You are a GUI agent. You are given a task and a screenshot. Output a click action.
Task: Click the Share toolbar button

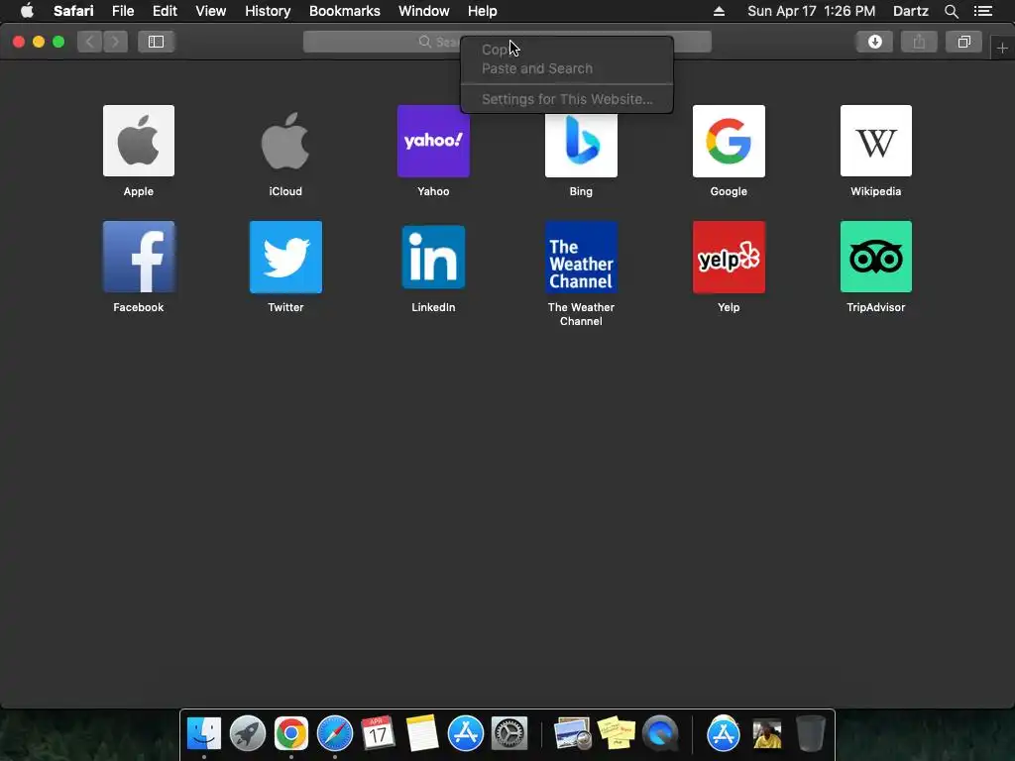tap(919, 42)
